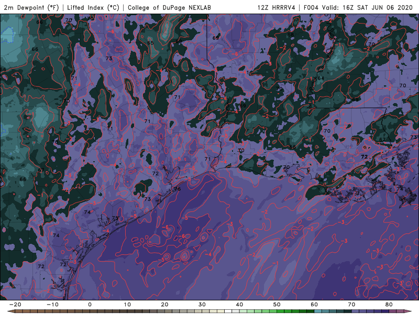Click the 80 label on the color scale
The image size is (419, 314).
[389, 305]
